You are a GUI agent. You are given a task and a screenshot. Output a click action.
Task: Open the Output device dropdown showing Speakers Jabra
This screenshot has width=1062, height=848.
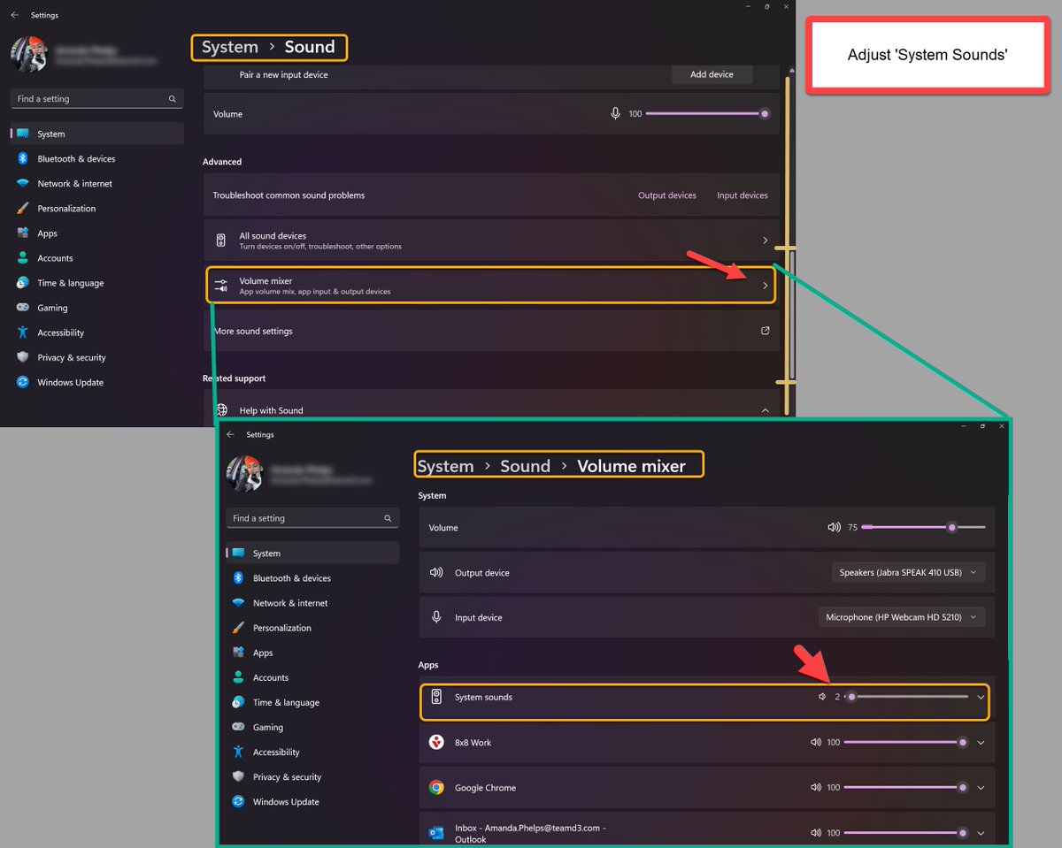909,572
